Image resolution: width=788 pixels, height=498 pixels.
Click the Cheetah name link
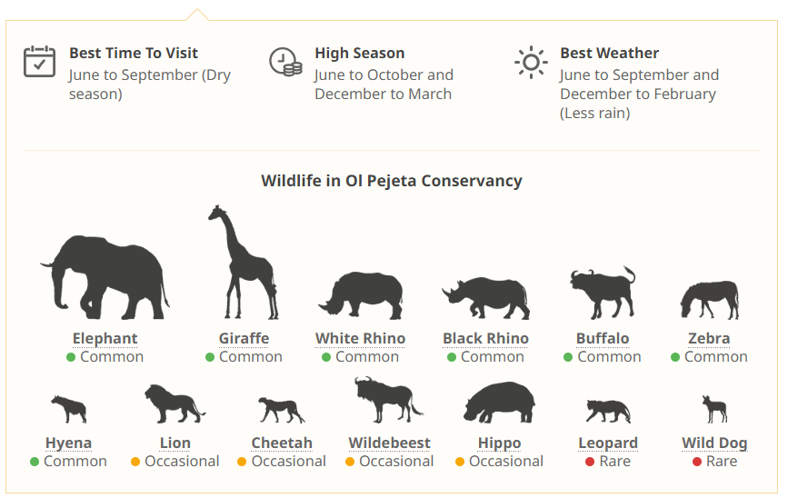click(282, 443)
